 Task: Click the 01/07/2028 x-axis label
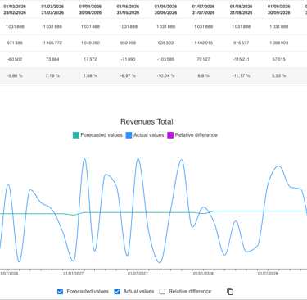pyautogui.click(x=268, y=274)
